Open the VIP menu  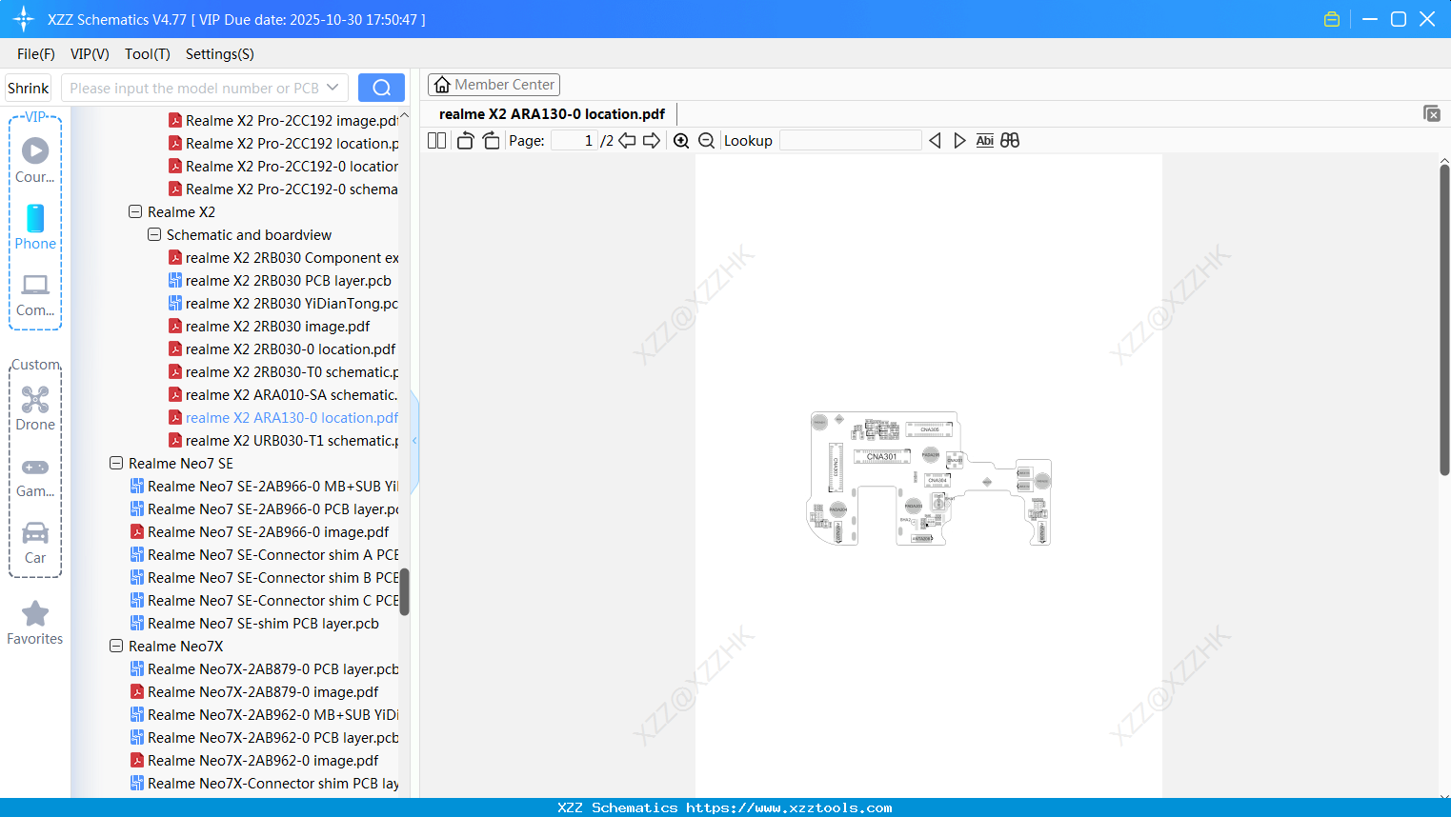[x=90, y=54]
